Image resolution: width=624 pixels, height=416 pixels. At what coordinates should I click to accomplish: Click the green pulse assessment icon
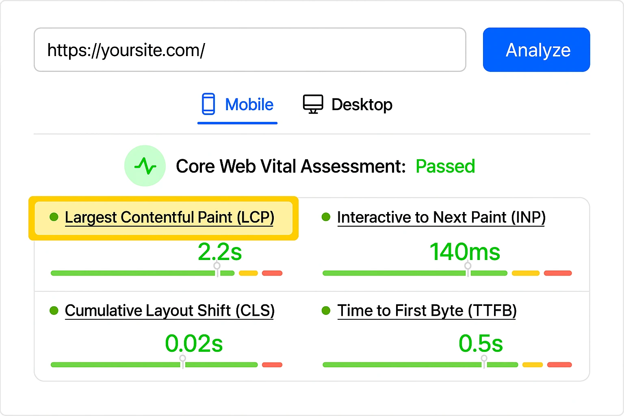(145, 166)
